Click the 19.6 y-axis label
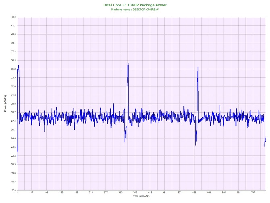 (x=13, y=173)
